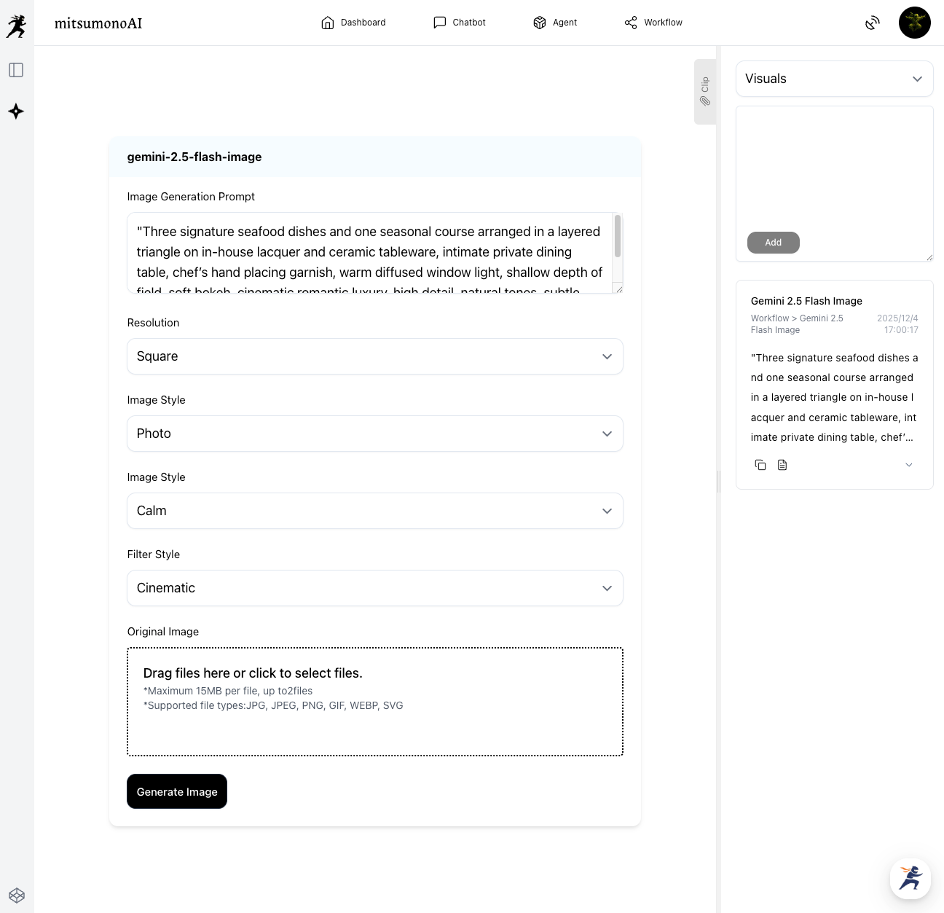Click the satellite broadcast icon in header
944x913 pixels.
pyautogui.click(x=872, y=23)
